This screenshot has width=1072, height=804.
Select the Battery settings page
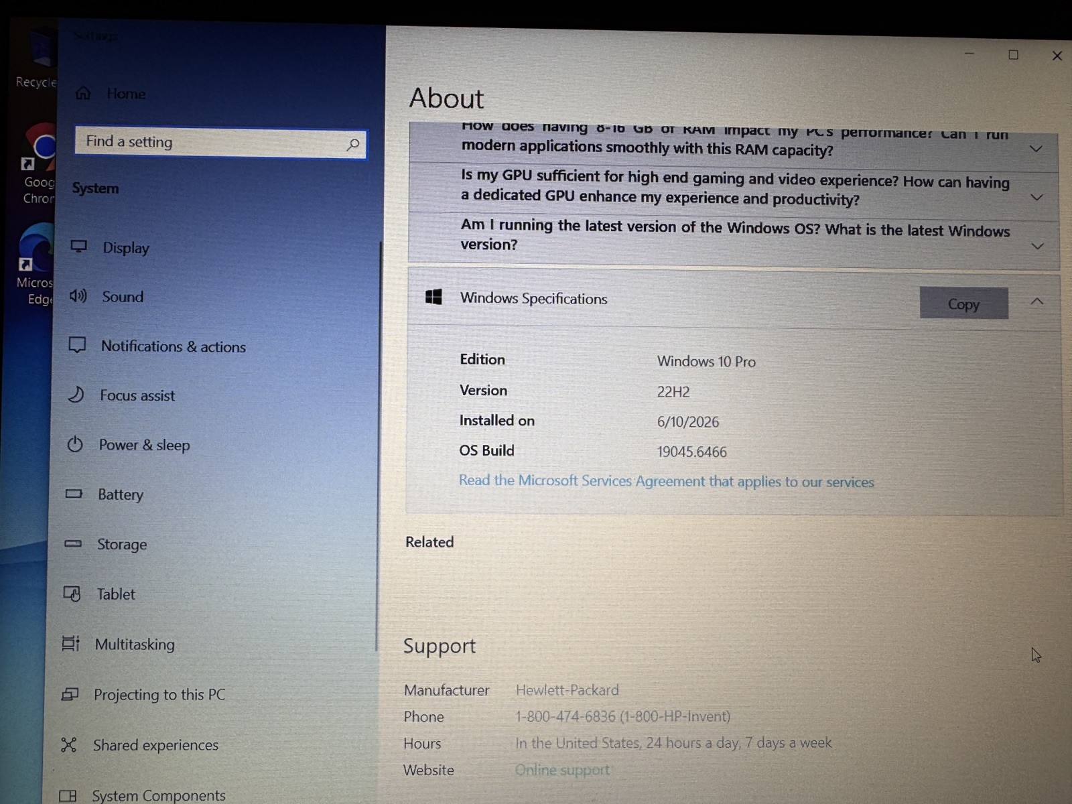point(120,494)
